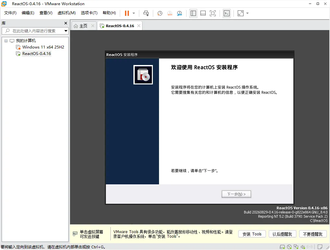Collapse the 我的计算机 tree node
The width and height of the screenshot is (330, 250).
point(6,41)
